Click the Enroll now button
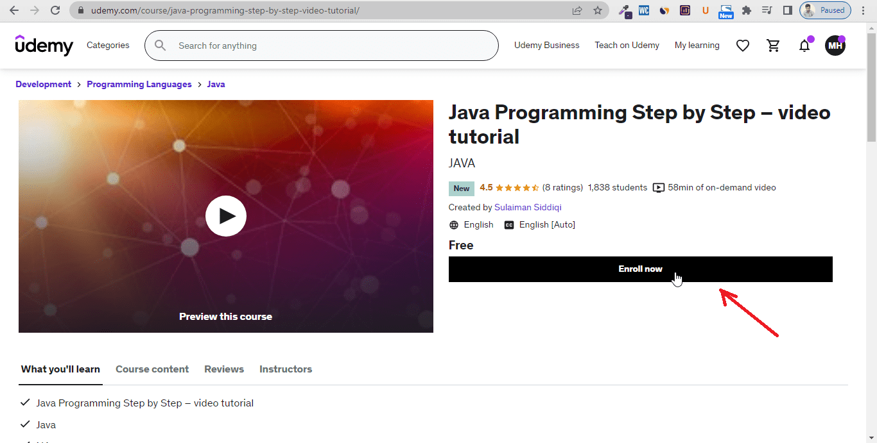Screen dimensions: 877x443 pyautogui.click(x=641, y=269)
